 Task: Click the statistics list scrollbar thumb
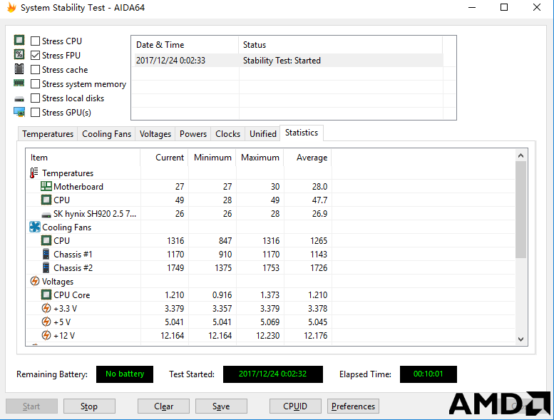pos(520,210)
